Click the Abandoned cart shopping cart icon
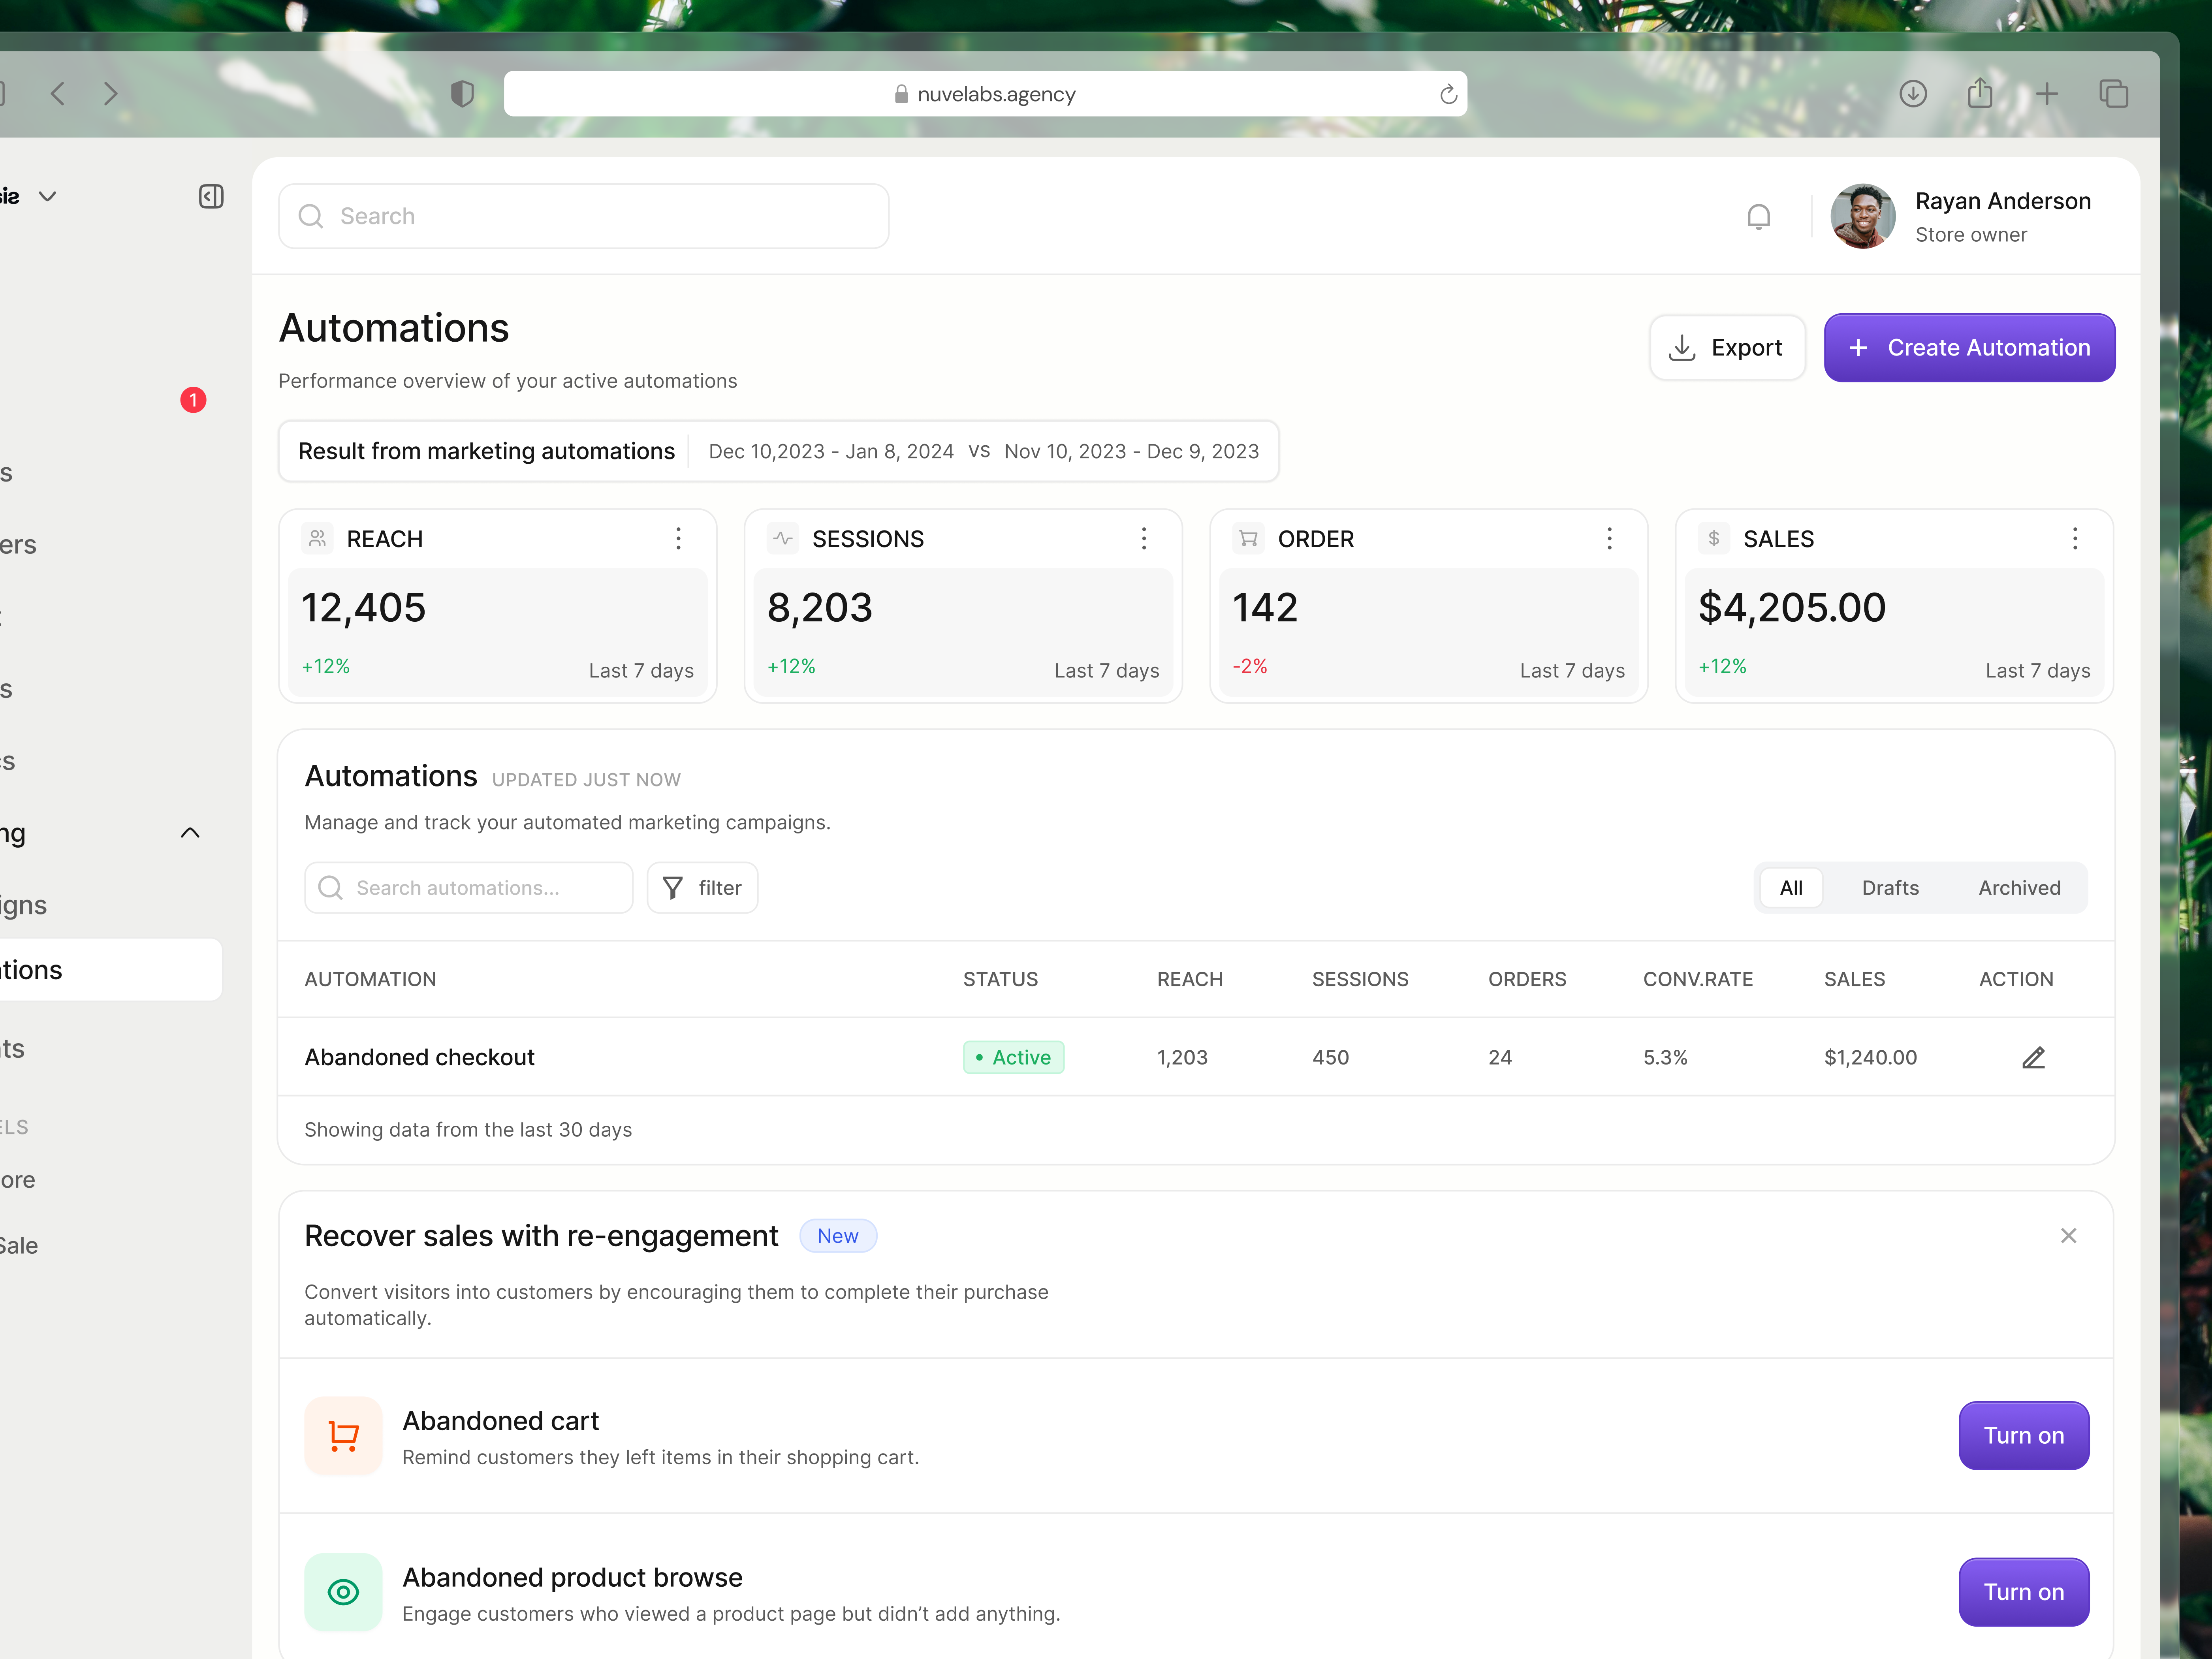 point(343,1435)
